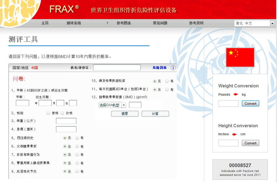Open the 简化中文 language dropdown
Viewport: 277px width, 182px height.
click(x=255, y=23)
